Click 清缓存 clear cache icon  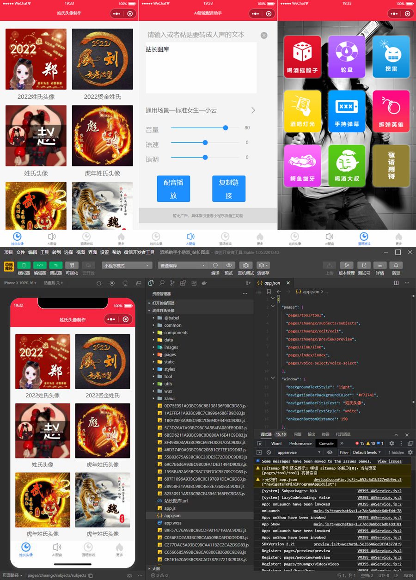point(263,265)
